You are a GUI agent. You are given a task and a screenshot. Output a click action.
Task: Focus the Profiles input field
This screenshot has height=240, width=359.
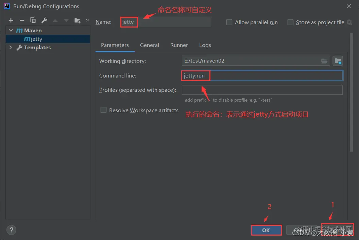coord(262,90)
